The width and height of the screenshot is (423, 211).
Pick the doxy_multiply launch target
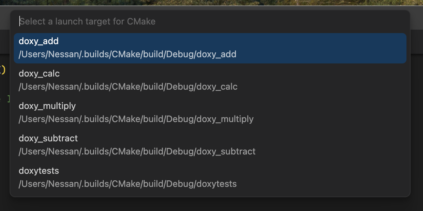47,106
